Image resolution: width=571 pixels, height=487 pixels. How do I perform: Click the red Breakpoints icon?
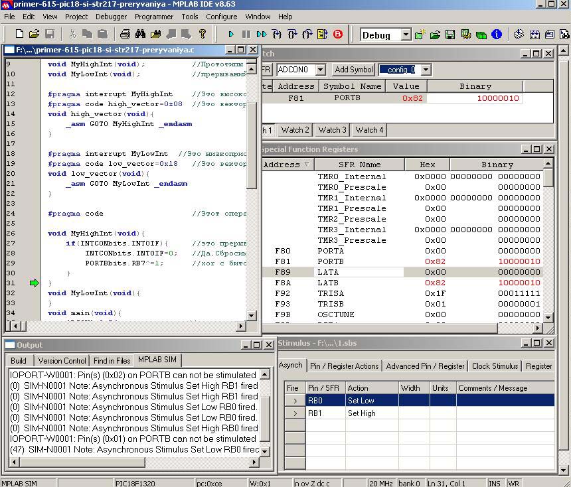point(338,35)
